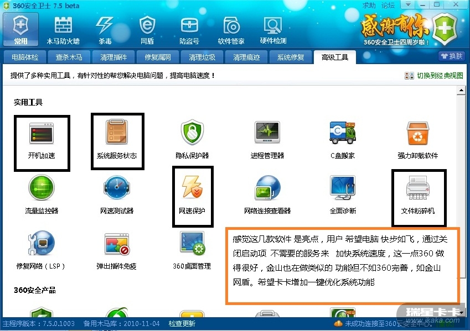Click the scrollbar up arrow
Image resolution: width=470 pixels, height=331 pixels.
[461, 91]
